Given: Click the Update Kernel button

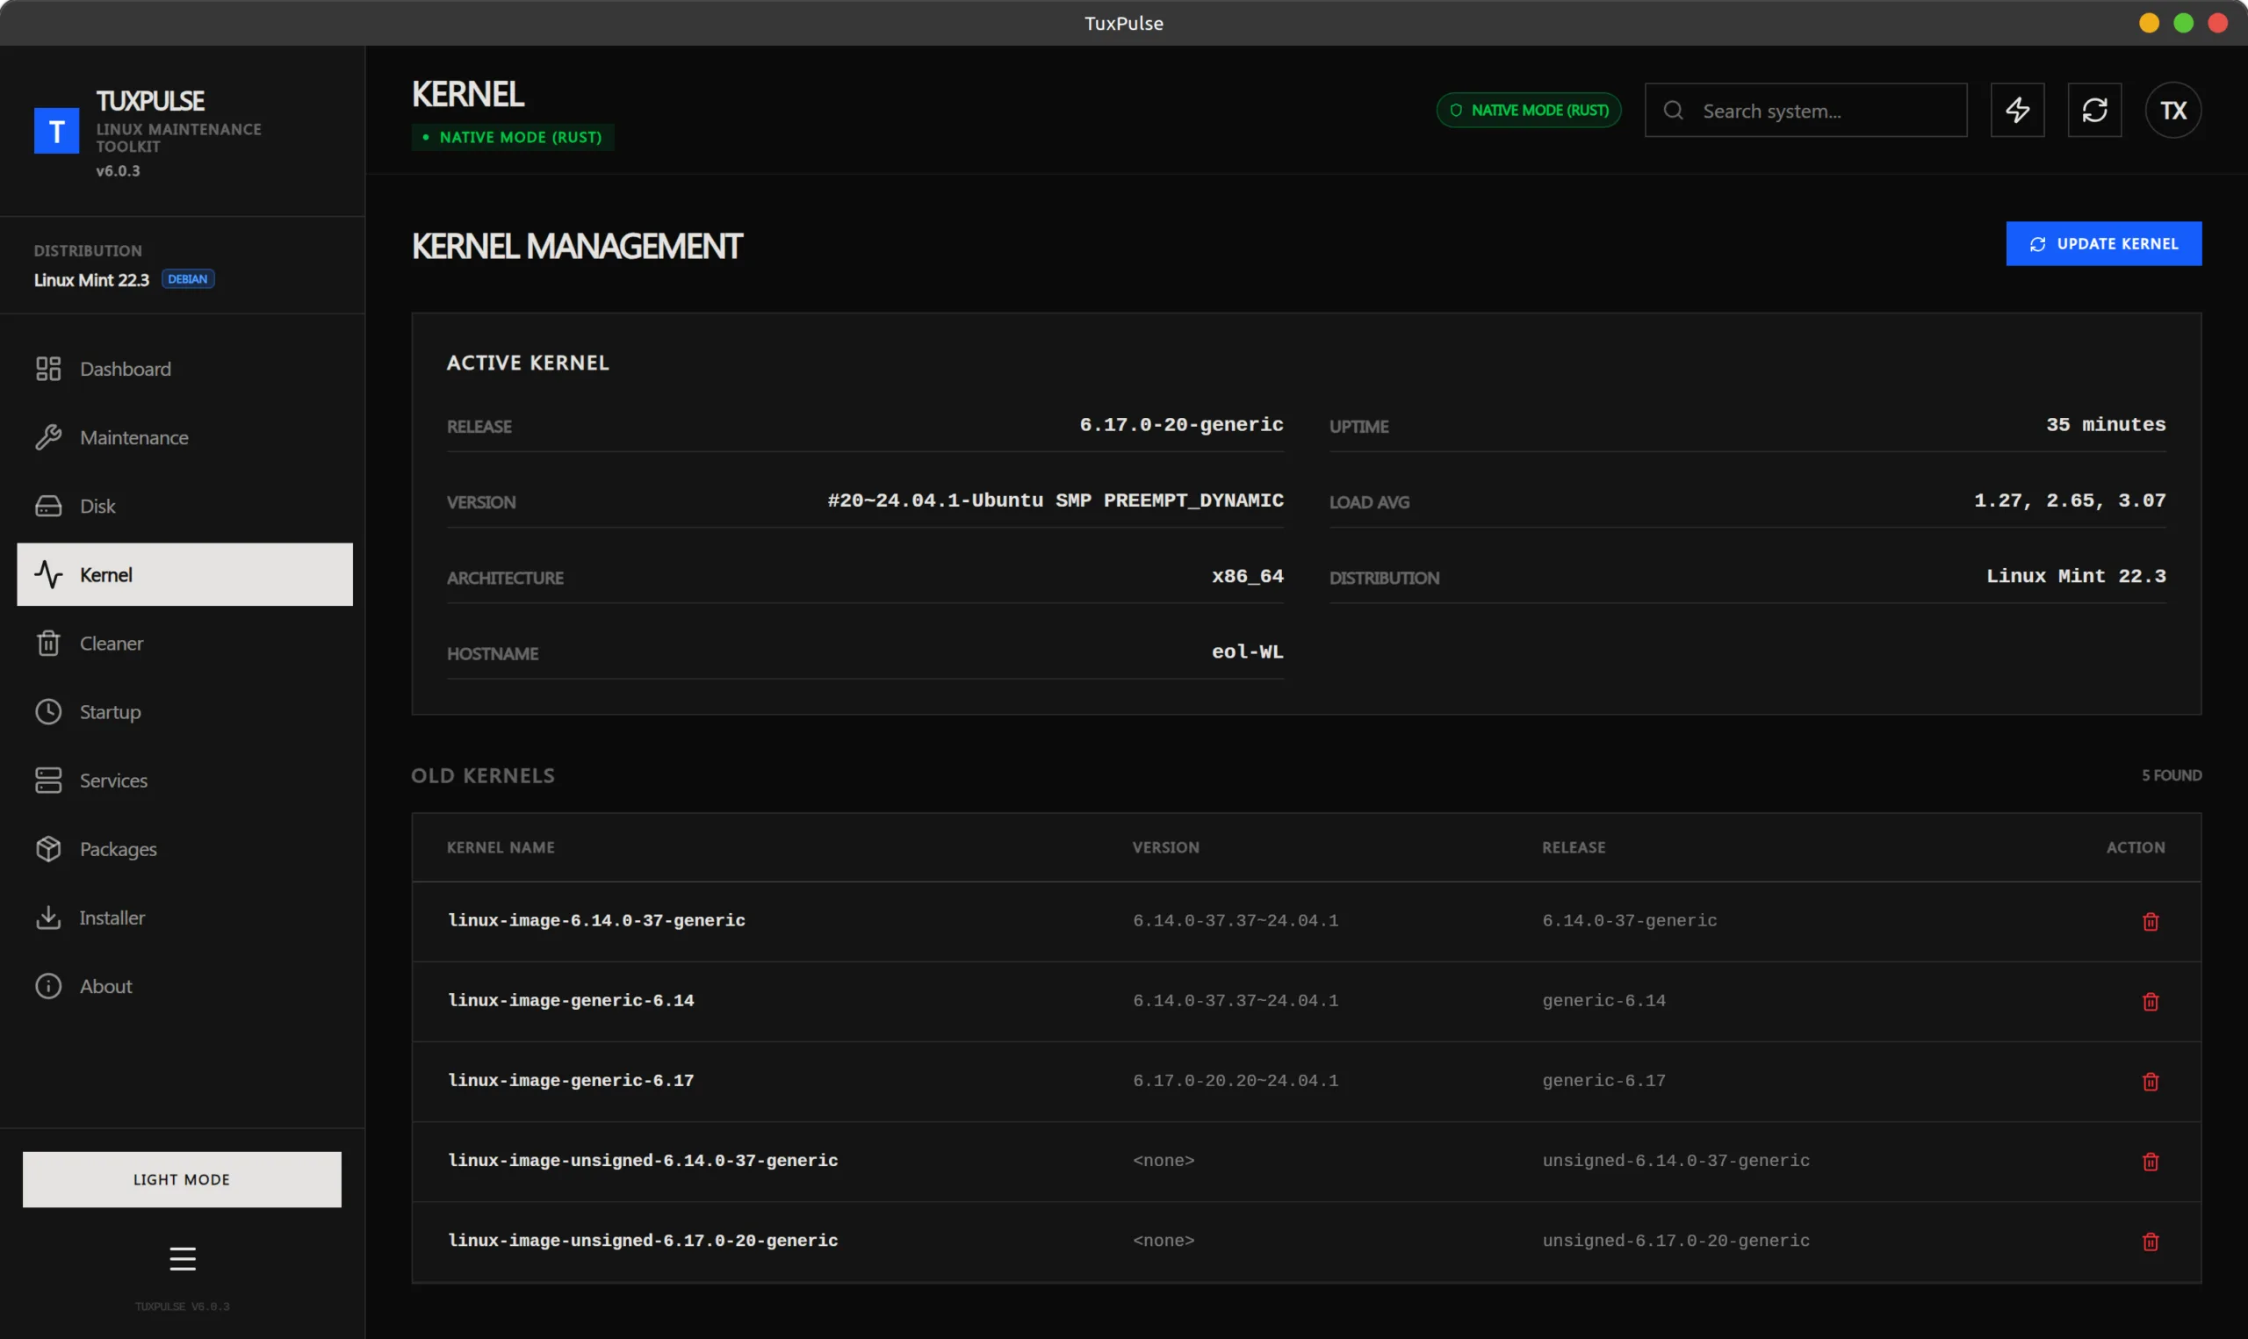Looking at the screenshot, I should (2103, 243).
